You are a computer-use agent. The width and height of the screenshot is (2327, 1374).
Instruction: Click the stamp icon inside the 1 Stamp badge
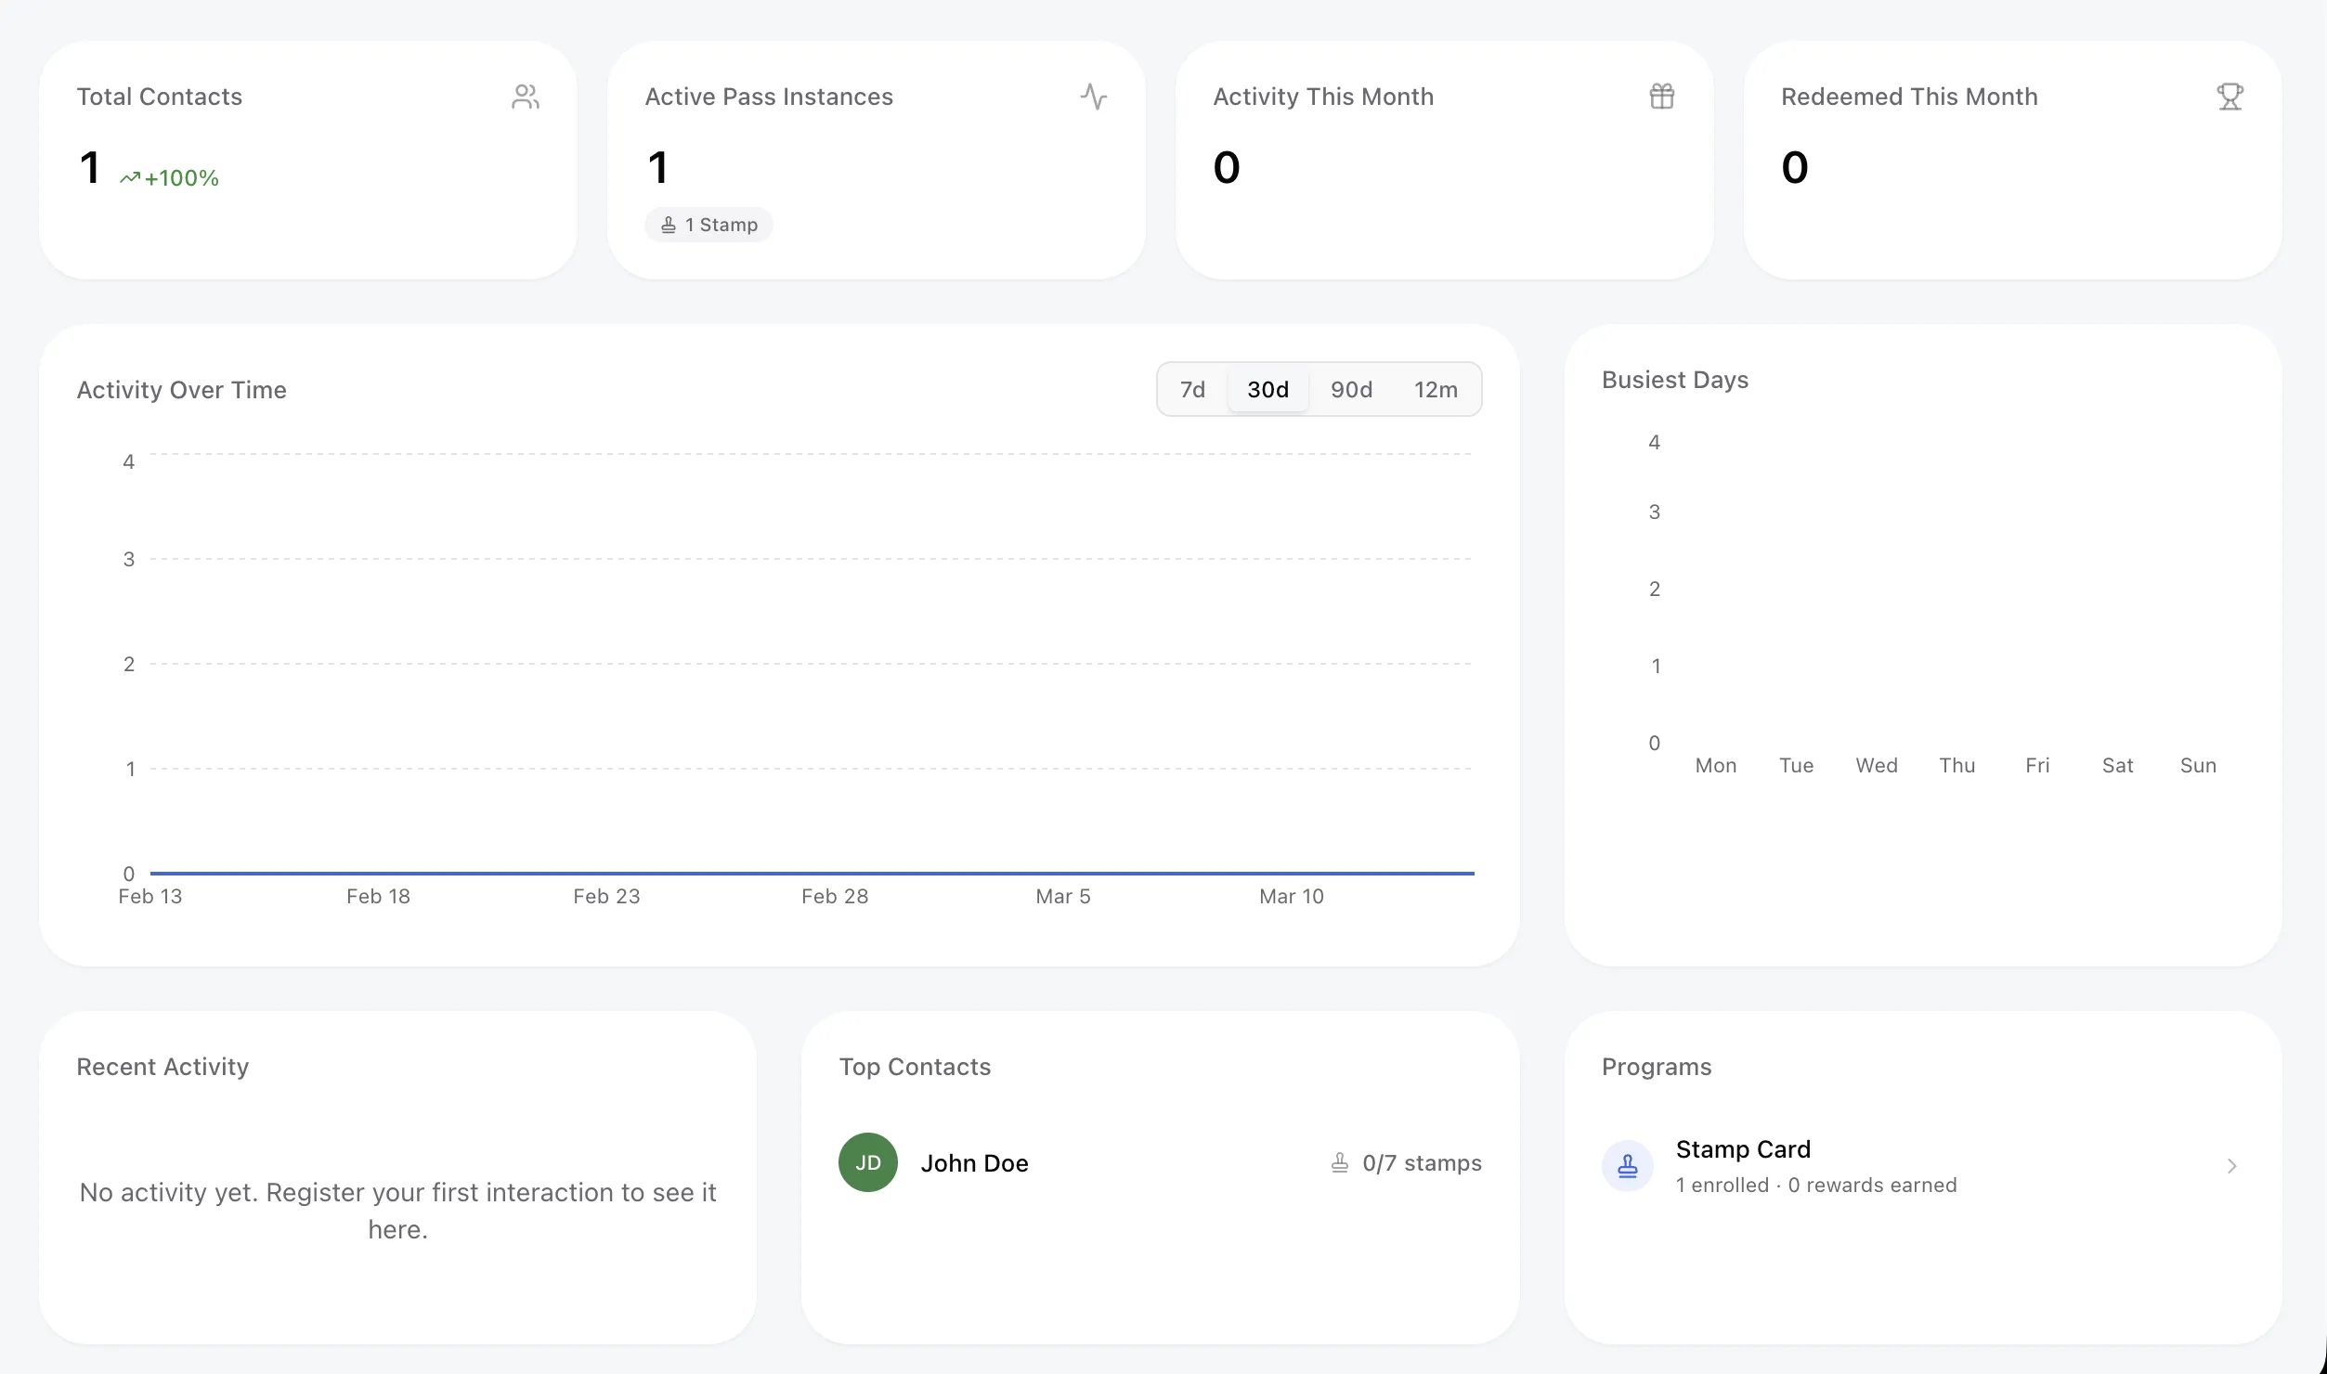click(x=670, y=224)
